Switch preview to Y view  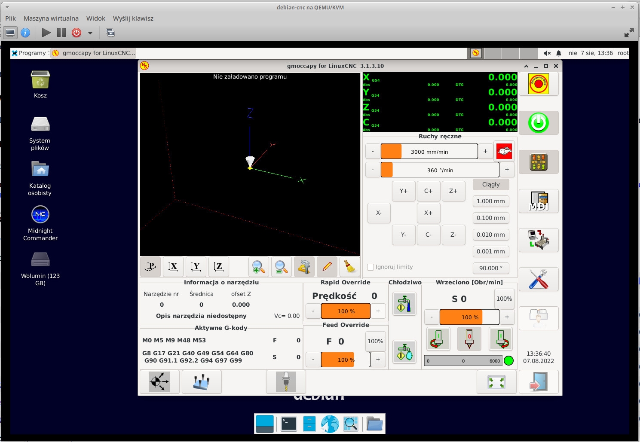[196, 267]
